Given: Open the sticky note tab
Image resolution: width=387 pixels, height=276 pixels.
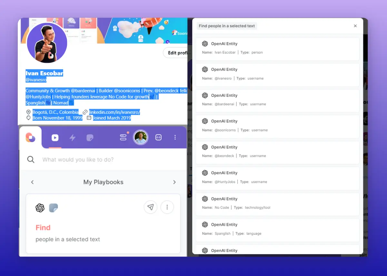Looking at the screenshot, I should pyautogui.click(x=90, y=138).
